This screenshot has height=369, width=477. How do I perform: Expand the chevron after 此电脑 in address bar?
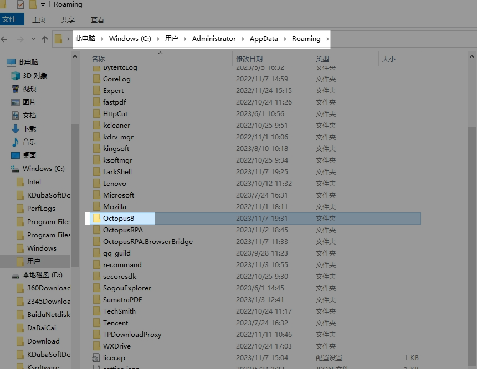pyautogui.click(x=102, y=39)
